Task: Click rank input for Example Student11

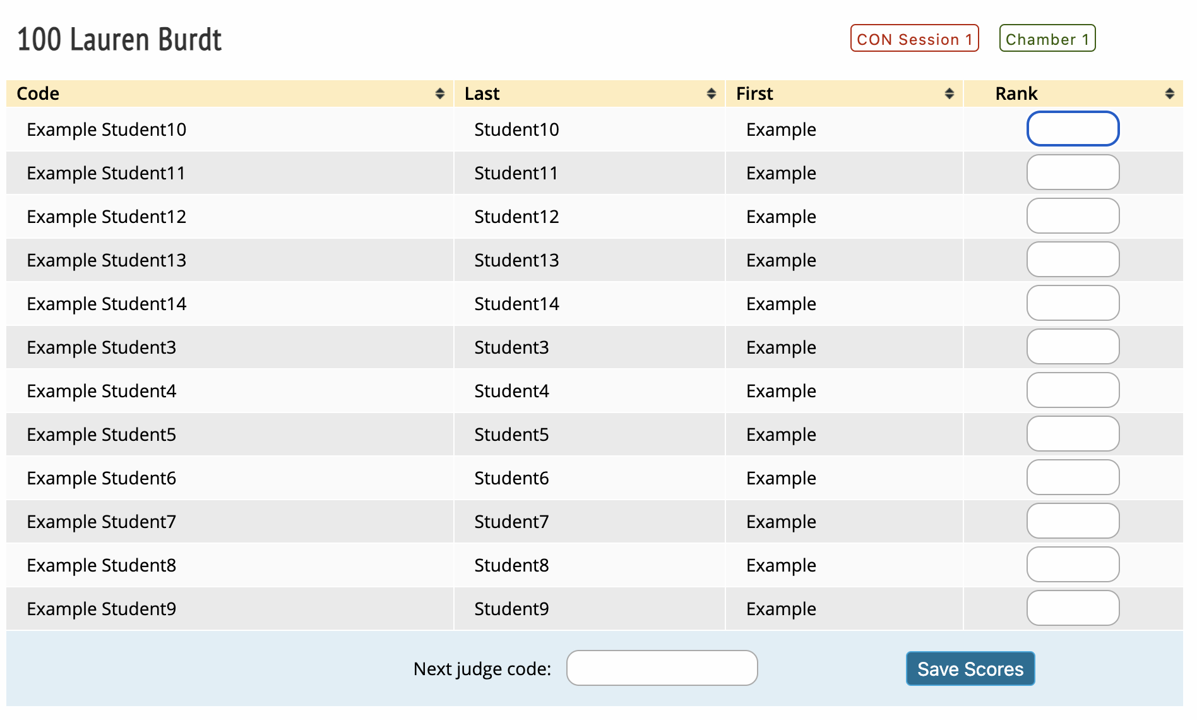Action: [1073, 172]
